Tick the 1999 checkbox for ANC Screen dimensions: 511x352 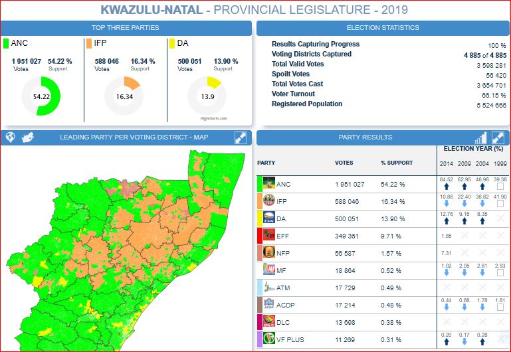coord(500,187)
